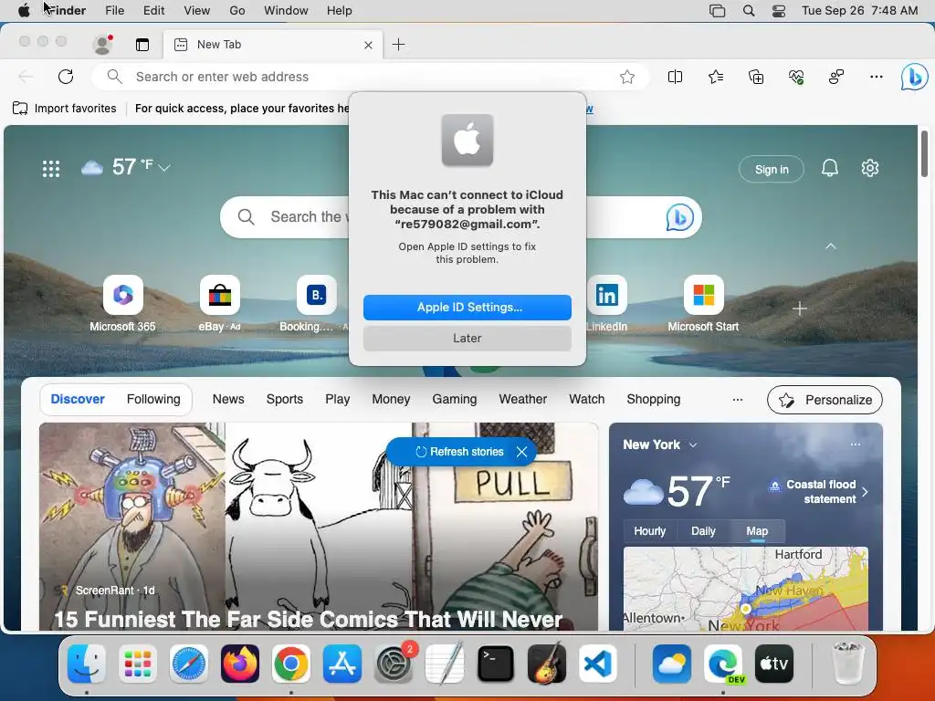Add page to favorites star icon

click(626, 77)
